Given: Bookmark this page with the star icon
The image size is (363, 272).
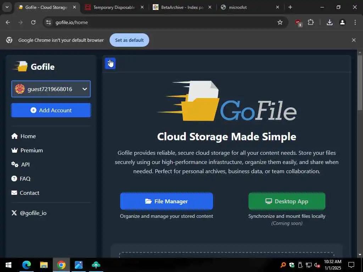Looking at the screenshot, I should tap(280, 22).
